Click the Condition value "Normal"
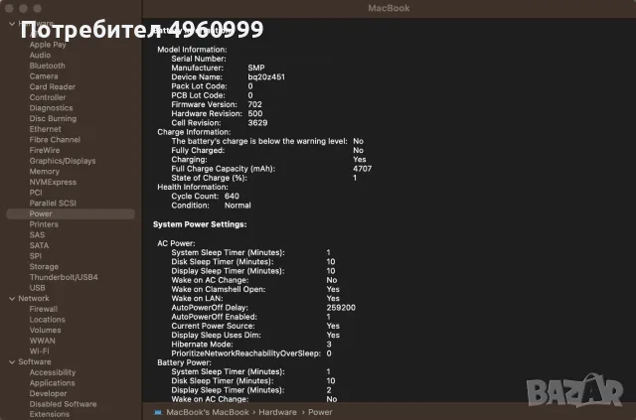 pyautogui.click(x=238, y=206)
